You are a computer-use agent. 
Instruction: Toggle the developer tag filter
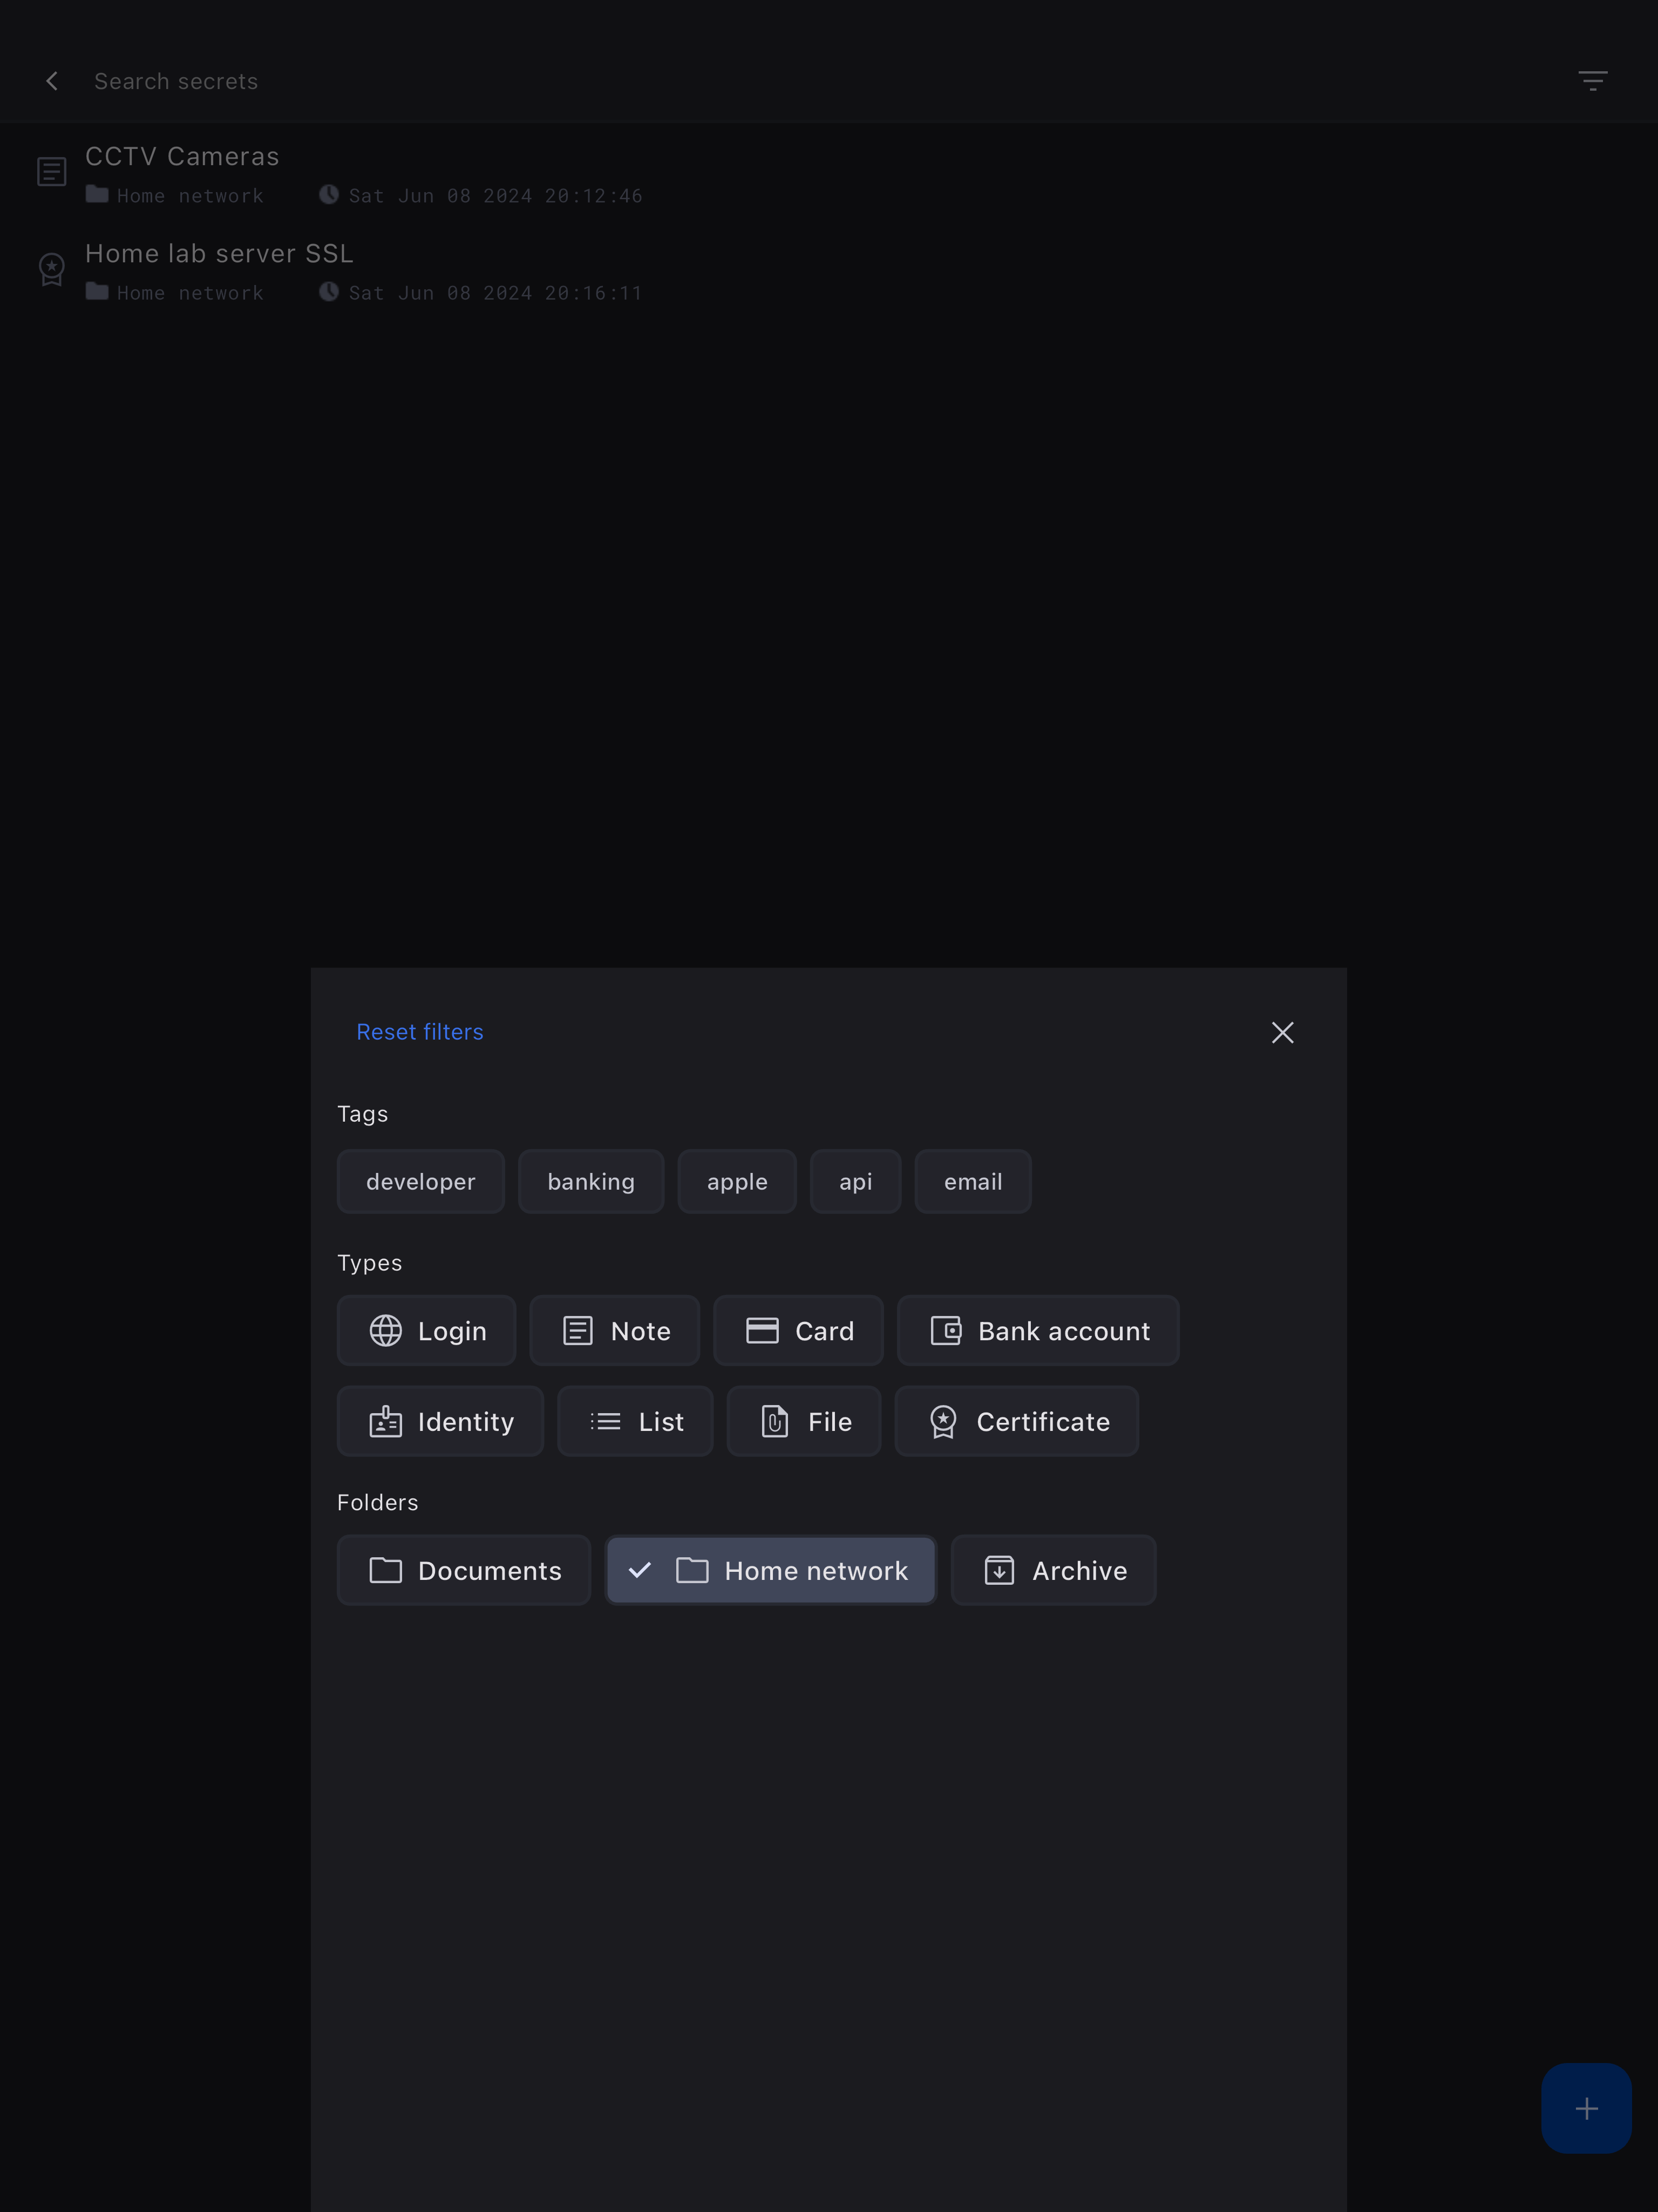(420, 1182)
